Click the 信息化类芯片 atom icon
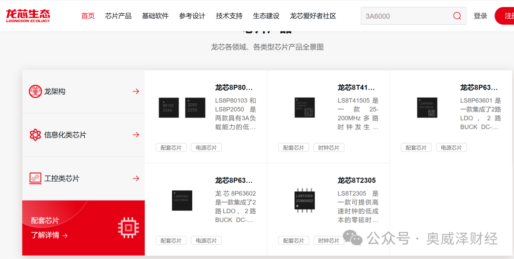 pos(35,135)
